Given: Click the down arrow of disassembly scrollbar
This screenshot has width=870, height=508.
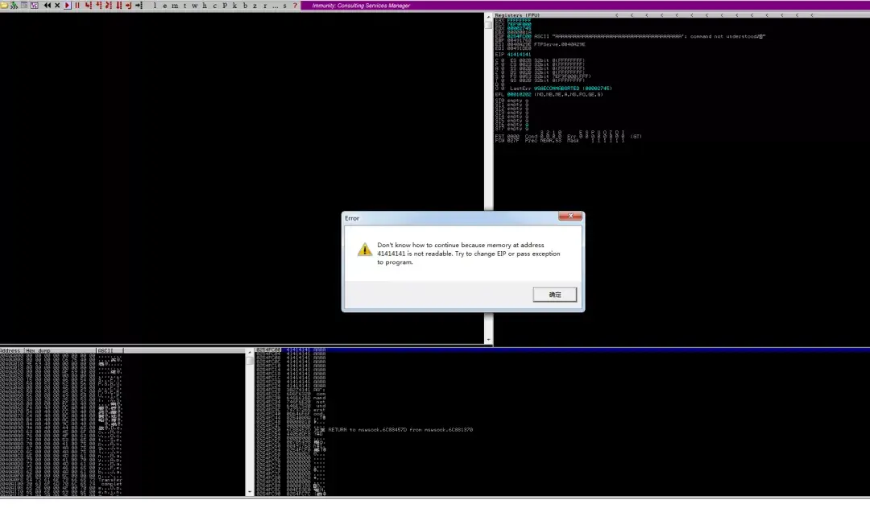Looking at the screenshot, I should [489, 340].
